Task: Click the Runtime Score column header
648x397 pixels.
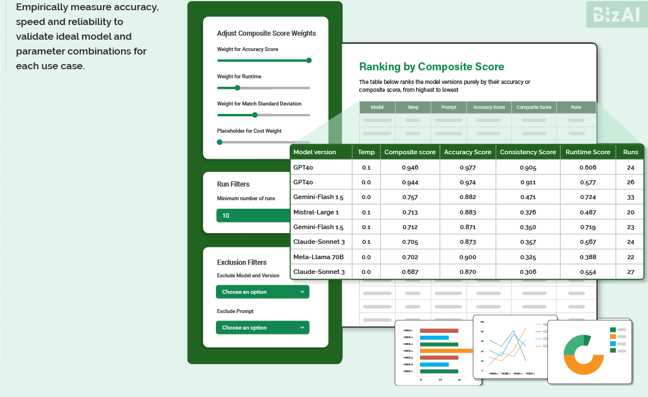Action: point(588,152)
